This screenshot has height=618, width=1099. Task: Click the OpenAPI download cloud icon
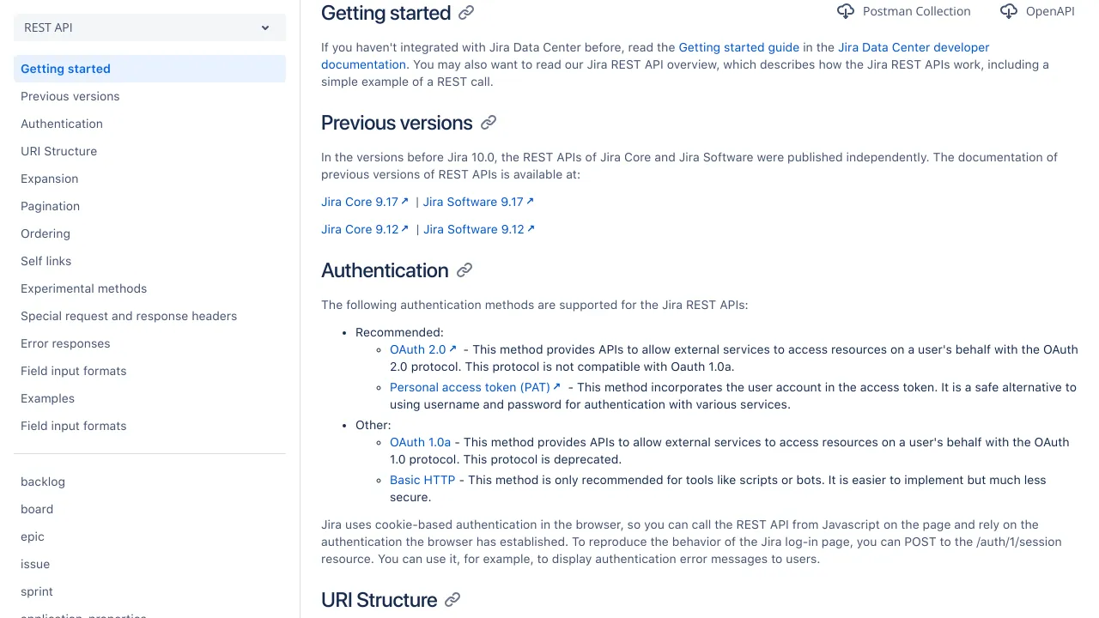tap(1009, 11)
